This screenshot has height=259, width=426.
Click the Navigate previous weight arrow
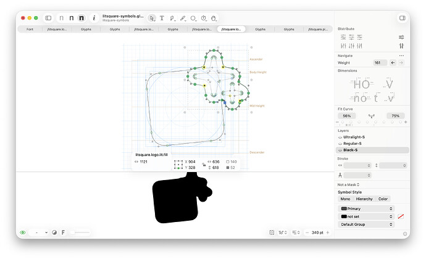(393, 63)
